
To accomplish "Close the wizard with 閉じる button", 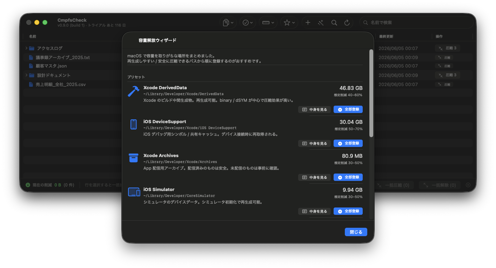I will click(356, 232).
